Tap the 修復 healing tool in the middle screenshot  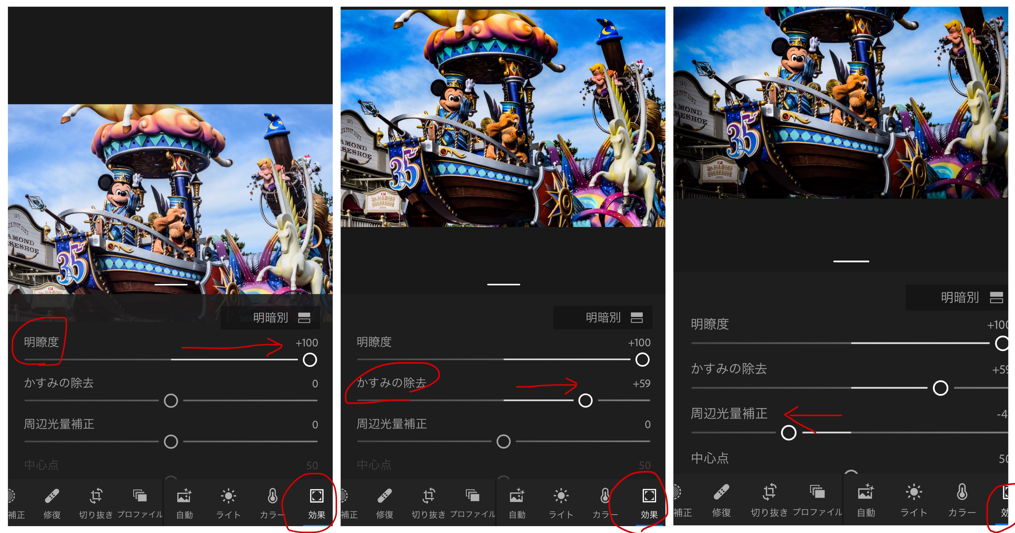click(384, 503)
